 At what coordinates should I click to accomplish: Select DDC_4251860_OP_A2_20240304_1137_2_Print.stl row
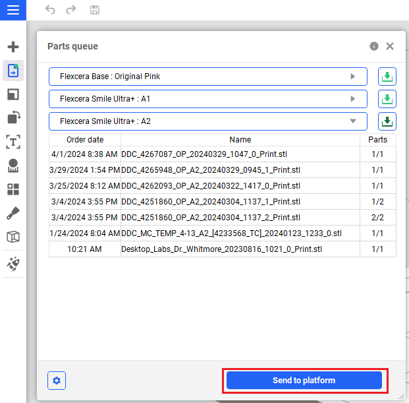click(x=223, y=218)
